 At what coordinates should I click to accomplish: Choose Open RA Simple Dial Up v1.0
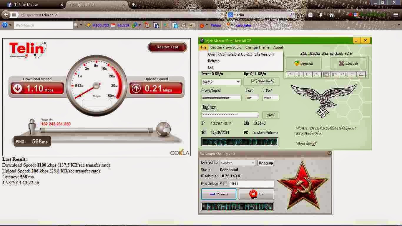[241, 54]
